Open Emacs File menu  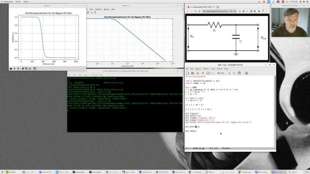point(187,69)
